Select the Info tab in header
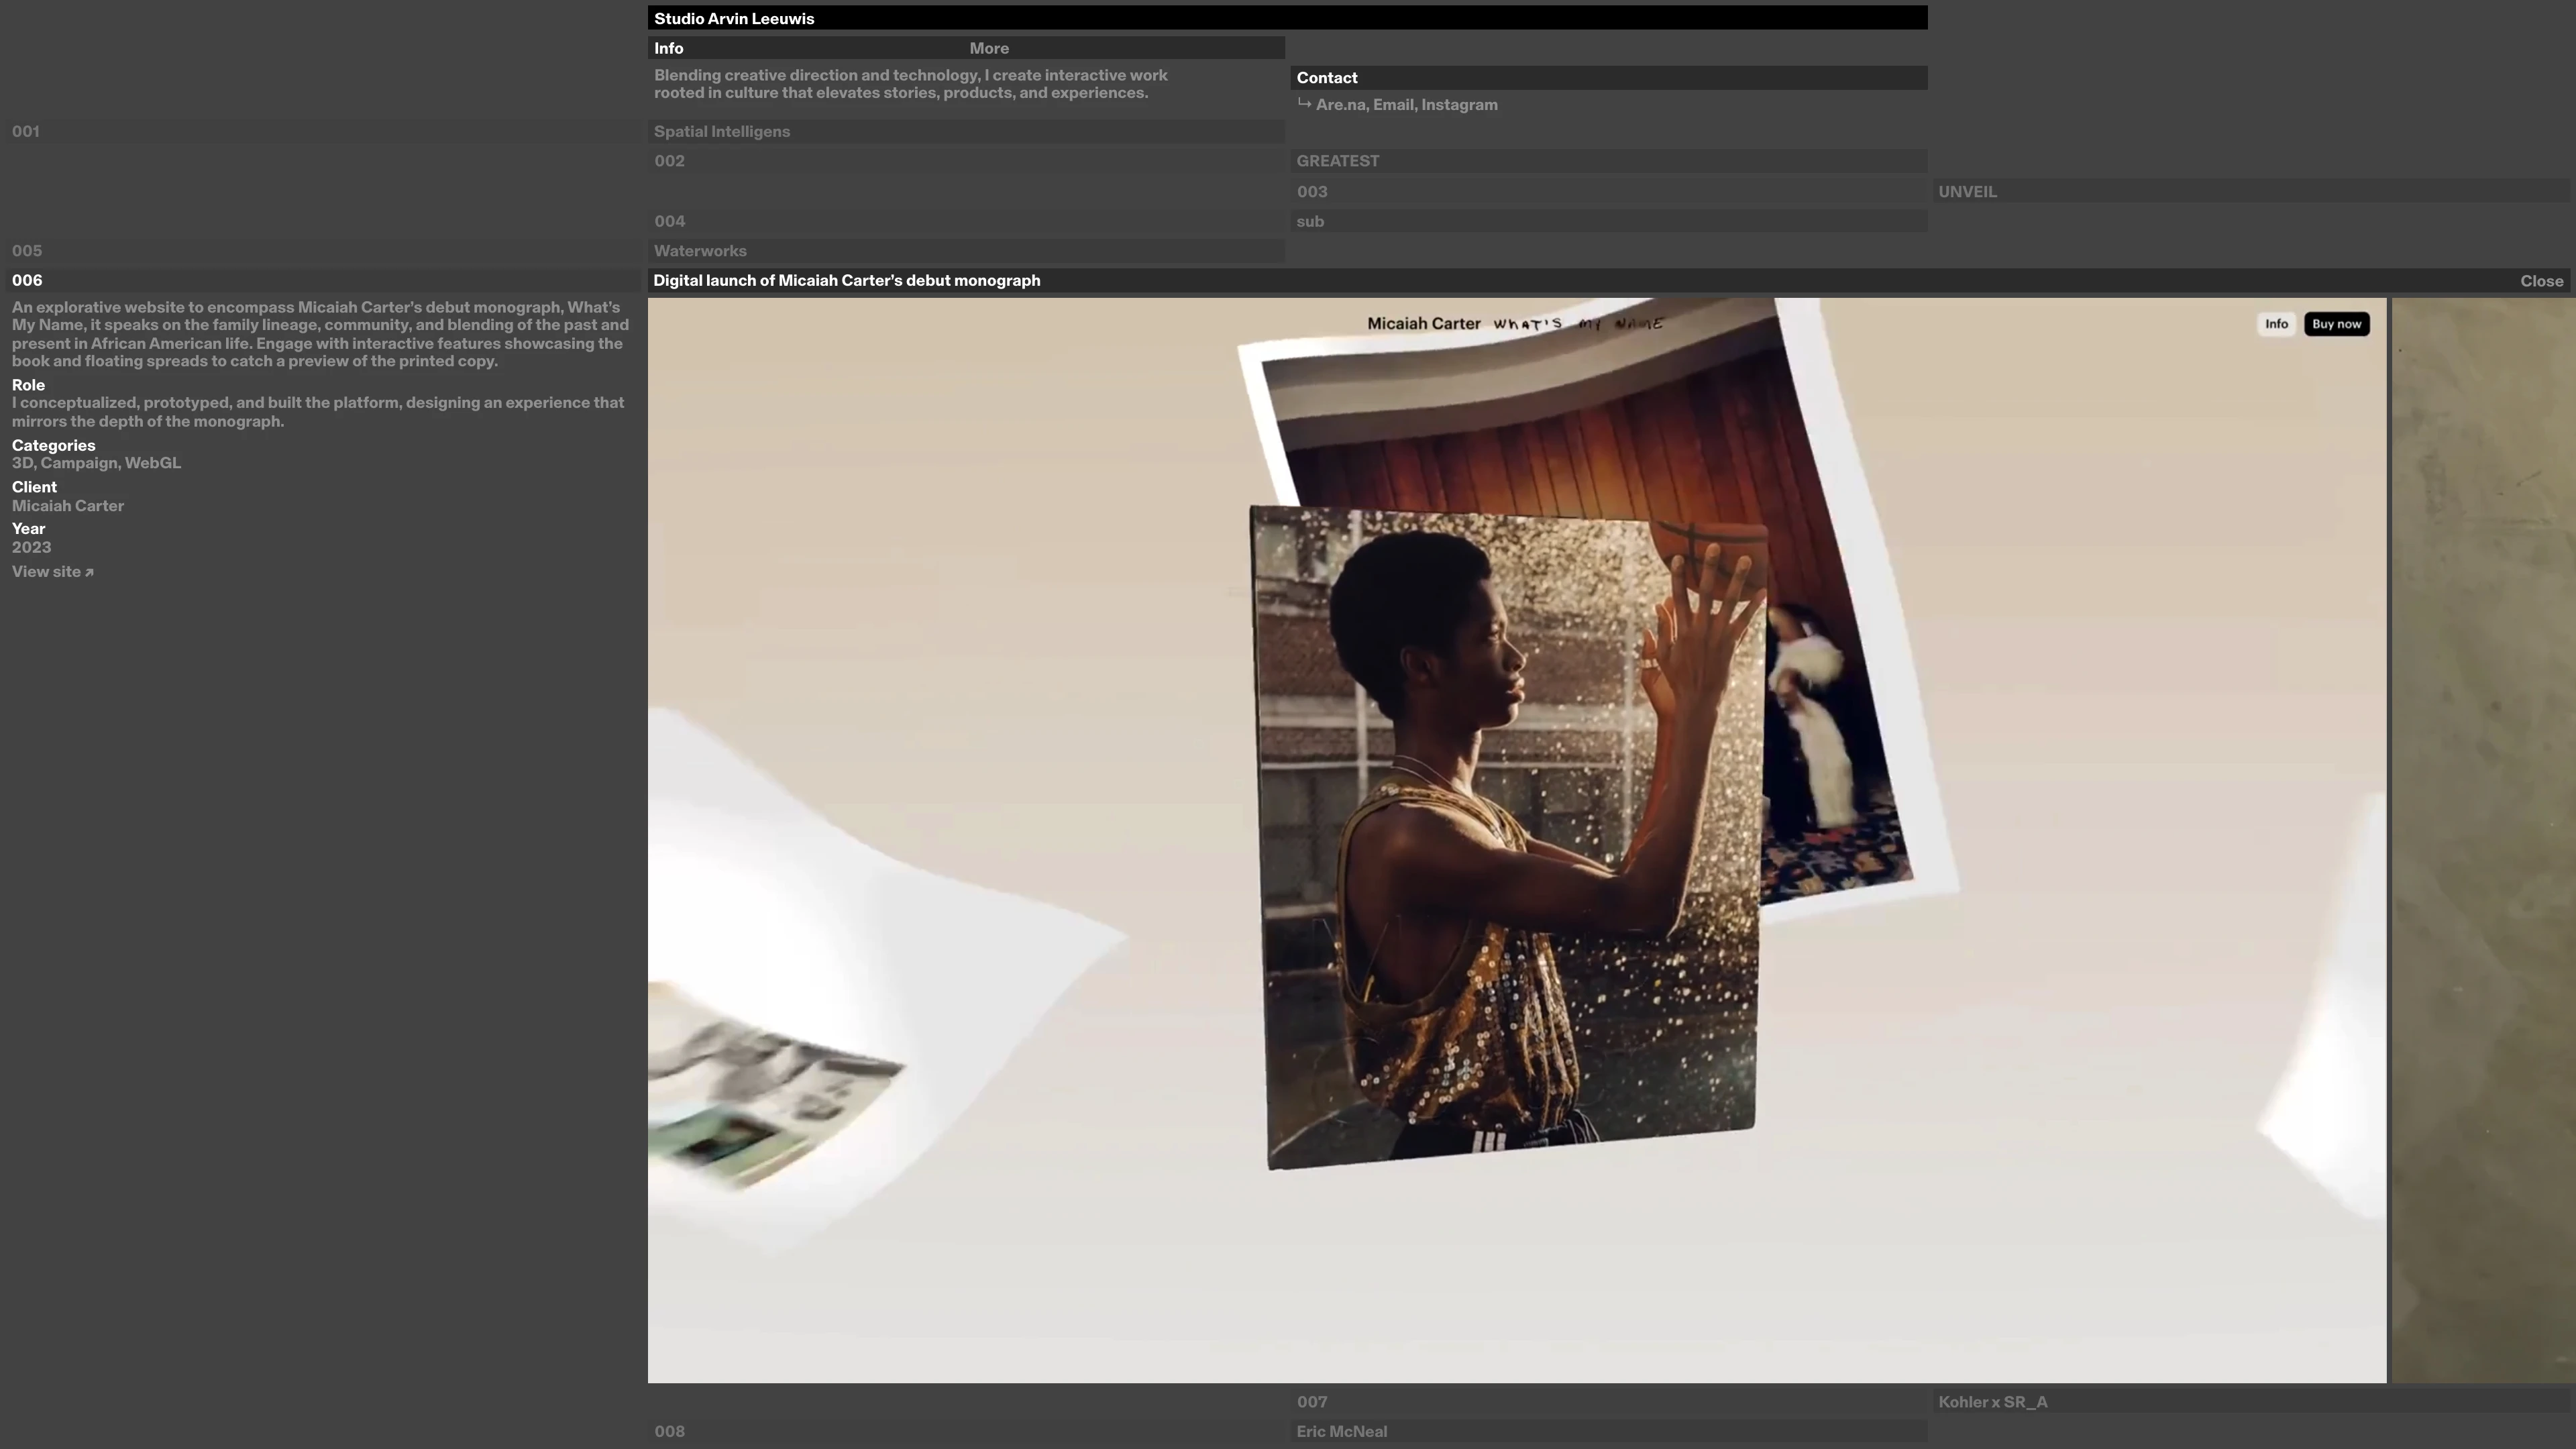Viewport: 2576px width, 1449px height. pyautogui.click(x=669, y=48)
